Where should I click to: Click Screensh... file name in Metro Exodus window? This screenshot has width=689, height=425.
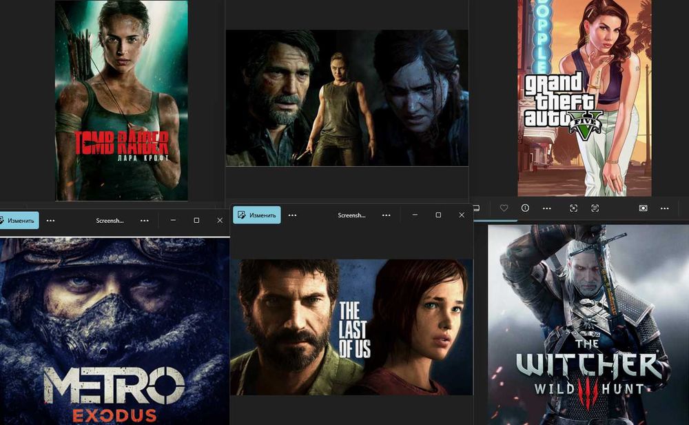coord(110,220)
